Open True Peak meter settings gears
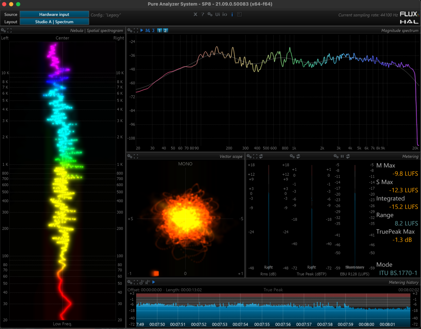 click(x=292, y=156)
